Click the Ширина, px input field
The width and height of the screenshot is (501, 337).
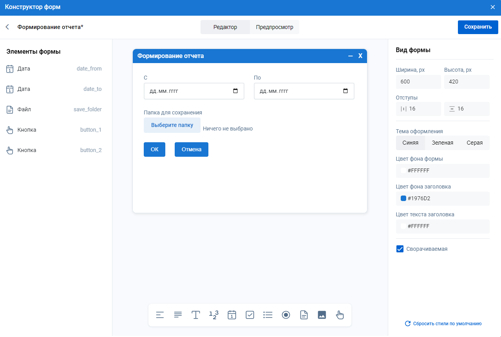point(418,82)
